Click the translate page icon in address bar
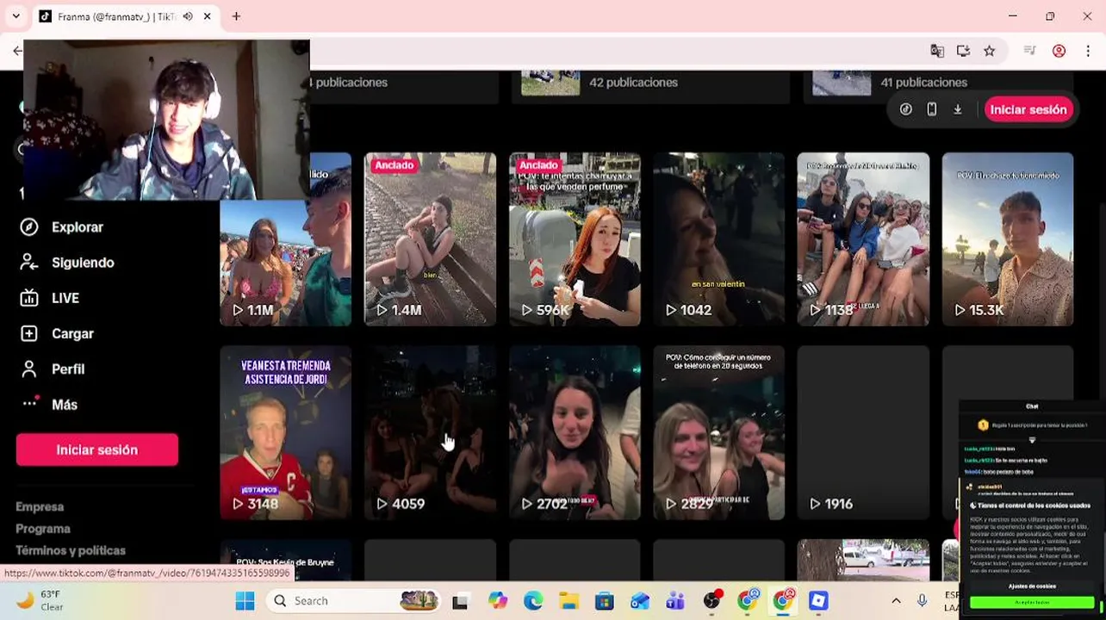 (937, 51)
